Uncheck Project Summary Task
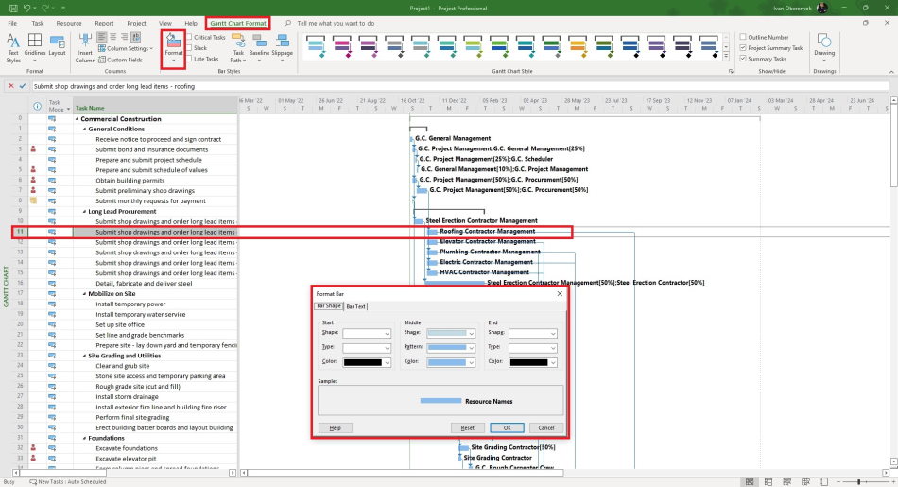The image size is (898, 487). point(743,48)
